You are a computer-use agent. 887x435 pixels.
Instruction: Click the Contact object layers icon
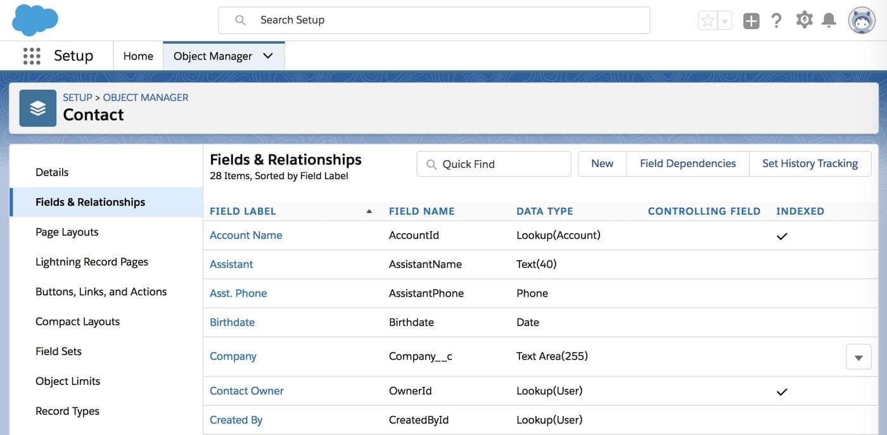(38, 108)
